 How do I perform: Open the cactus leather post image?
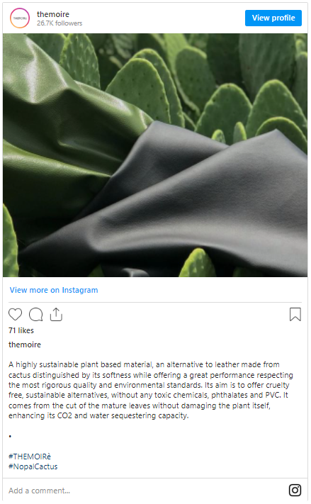155,155
